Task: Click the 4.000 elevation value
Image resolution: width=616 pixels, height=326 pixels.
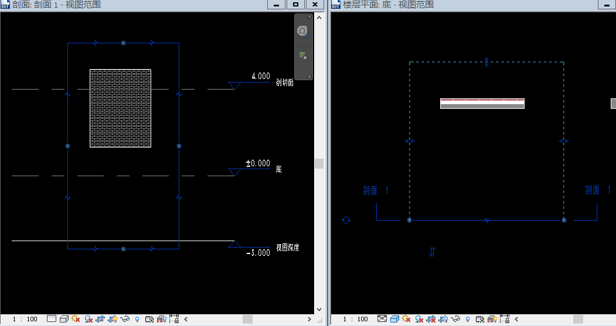Action: (x=260, y=76)
